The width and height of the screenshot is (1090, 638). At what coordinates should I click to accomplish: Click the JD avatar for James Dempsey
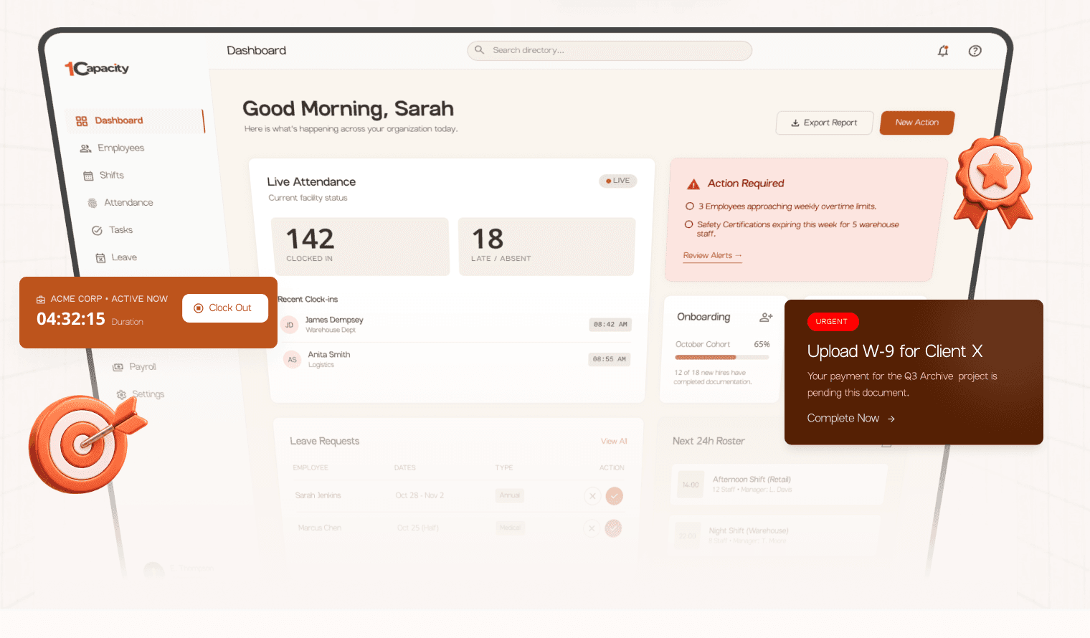pyautogui.click(x=290, y=325)
